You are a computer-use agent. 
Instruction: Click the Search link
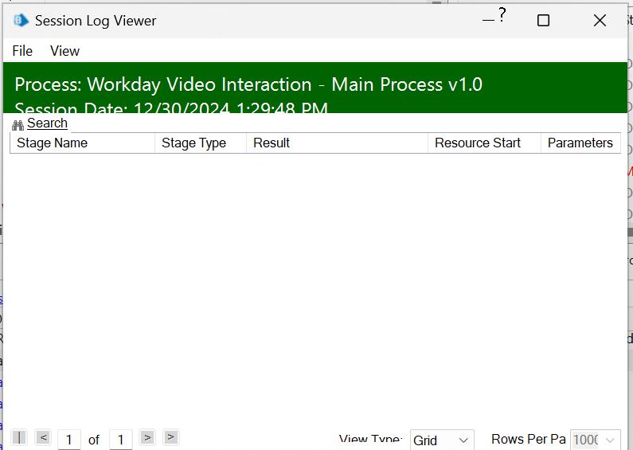[47, 123]
